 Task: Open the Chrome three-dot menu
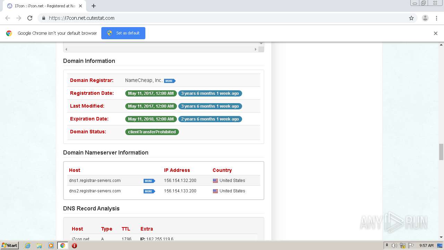(x=437, y=18)
